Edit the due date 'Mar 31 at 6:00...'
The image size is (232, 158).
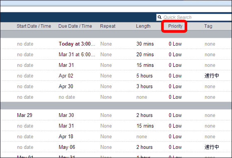[x=77, y=54]
